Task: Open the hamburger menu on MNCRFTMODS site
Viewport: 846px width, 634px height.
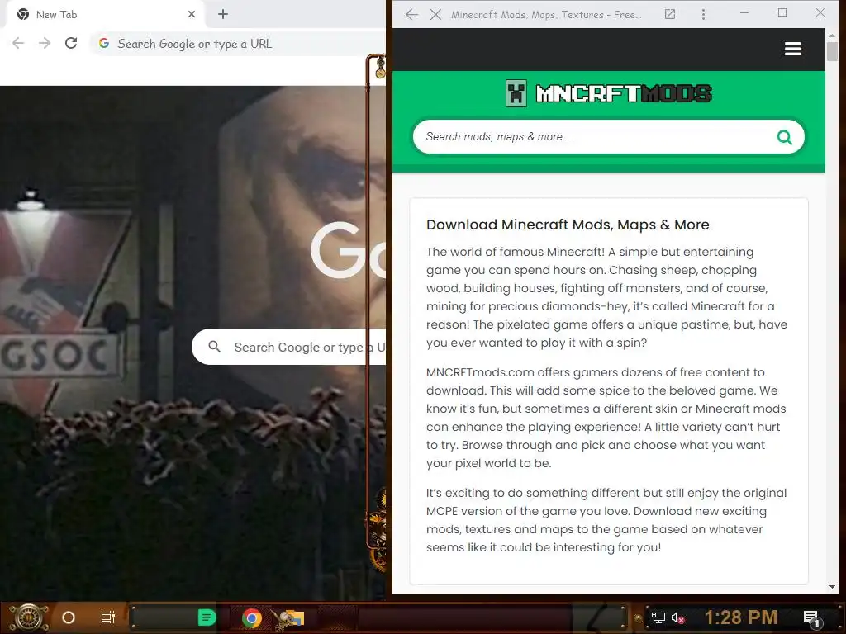Action: 792,49
